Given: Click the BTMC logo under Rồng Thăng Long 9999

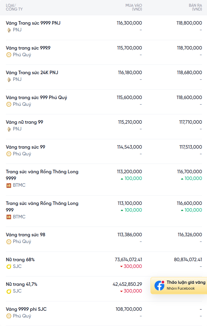Looking at the screenshot, I should tap(9, 185).
